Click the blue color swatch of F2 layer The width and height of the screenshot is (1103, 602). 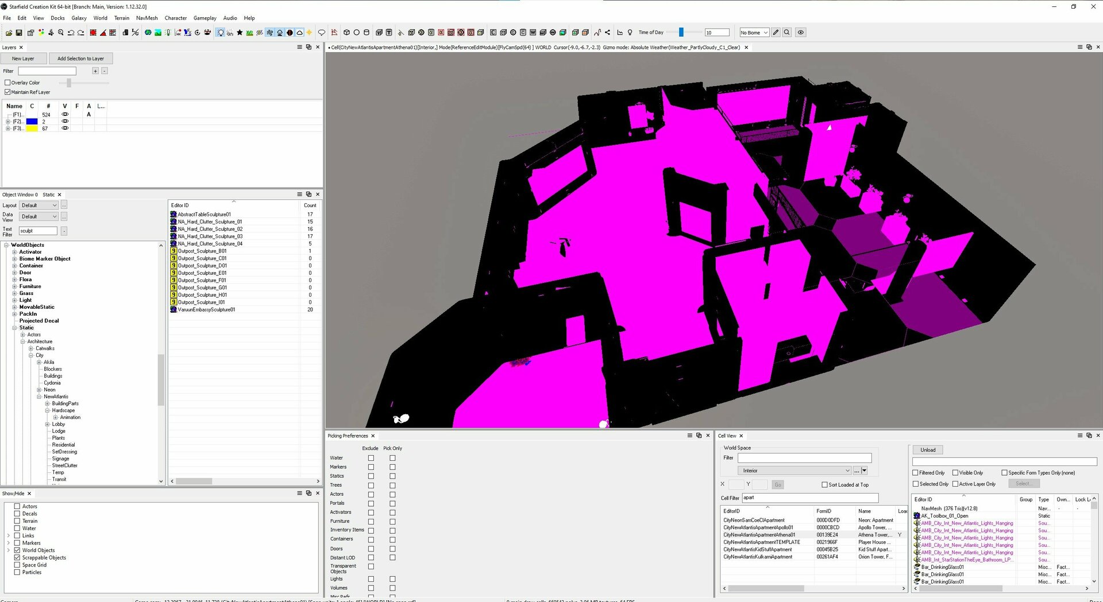[32, 122]
